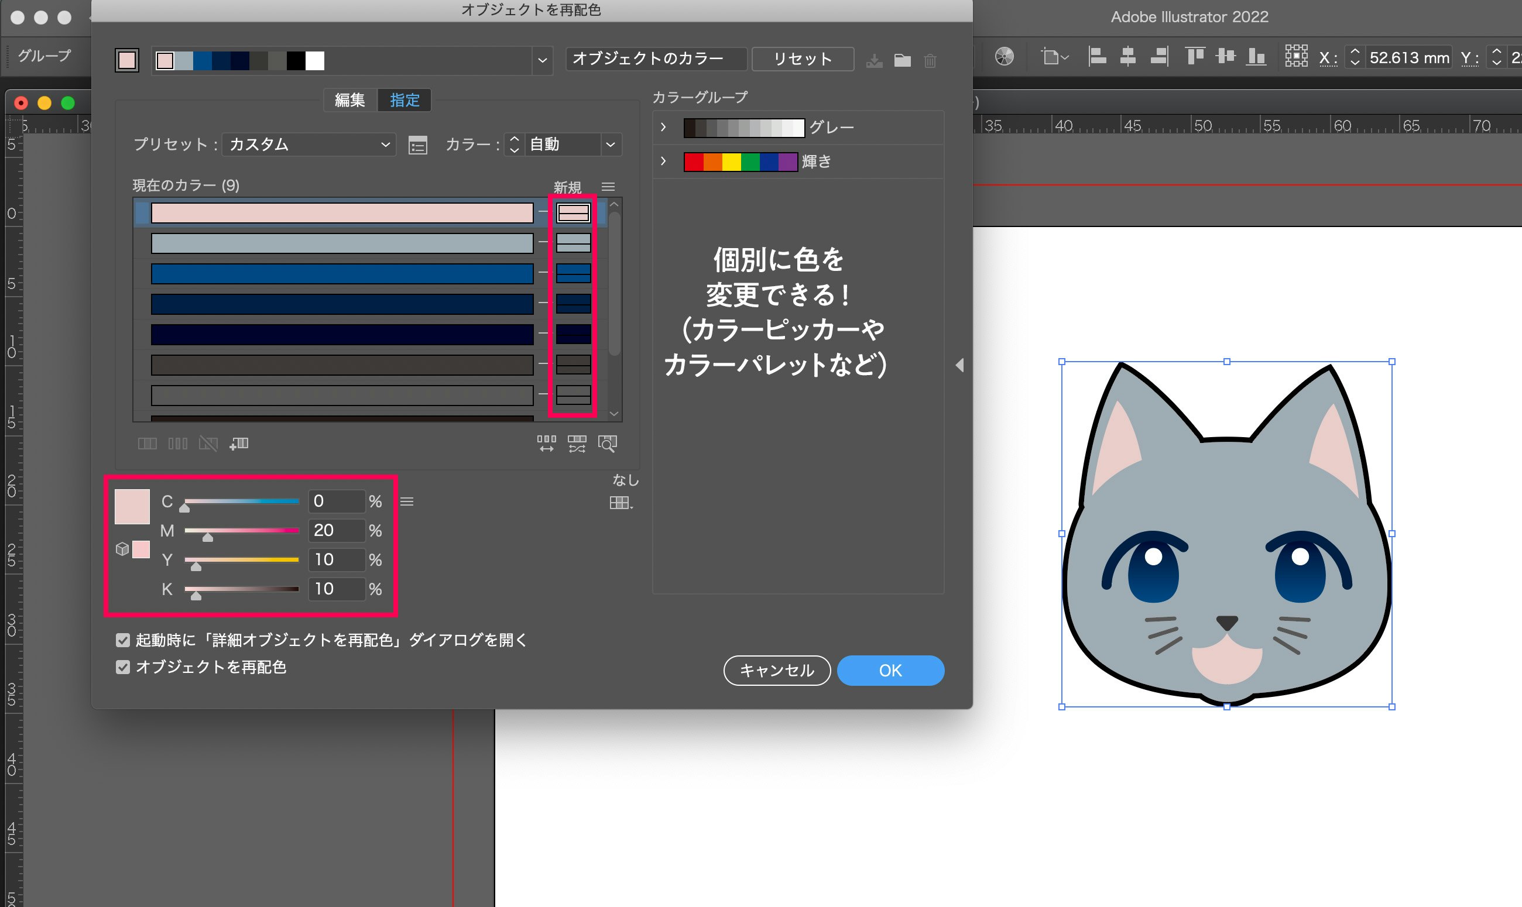Disable the オブジェクトを再配色 checkbox
Image resolution: width=1522 pixels, height=907 pixels.
click(x=123, y=668)
